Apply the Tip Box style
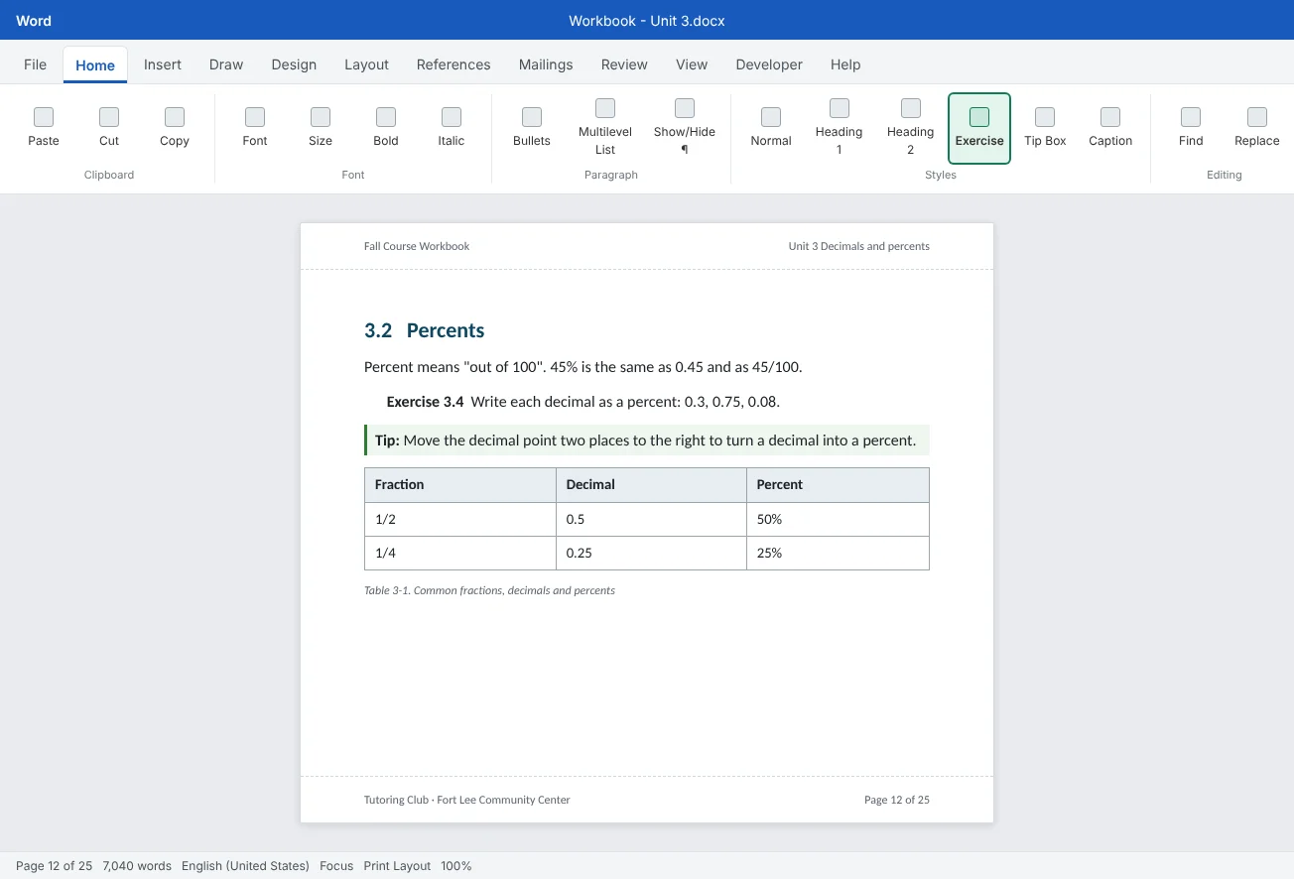1294x879 pixels. coord(1045,128)
